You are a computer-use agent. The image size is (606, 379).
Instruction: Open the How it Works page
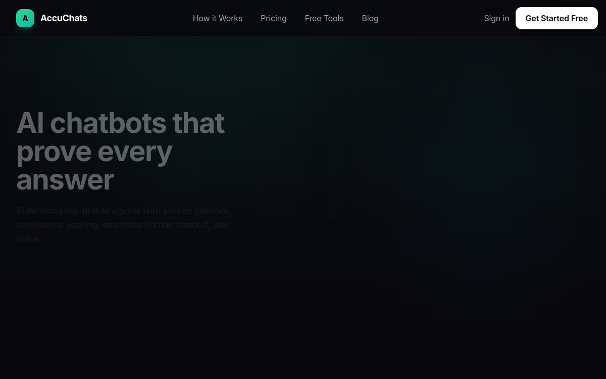point(218,18)
